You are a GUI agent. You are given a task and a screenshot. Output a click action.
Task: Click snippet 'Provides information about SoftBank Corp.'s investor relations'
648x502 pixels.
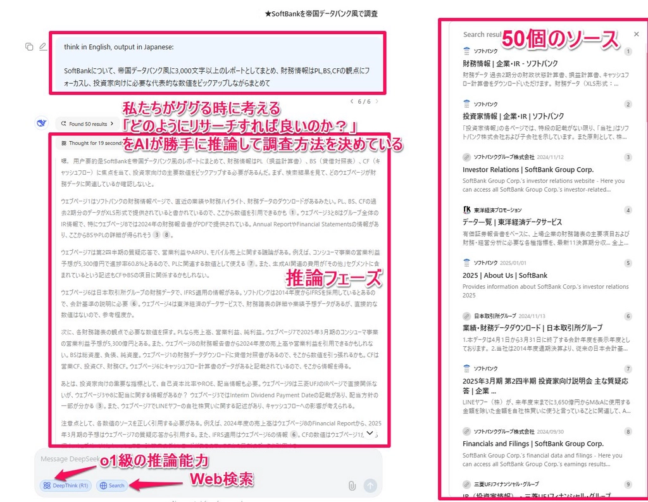pos(545,291)
